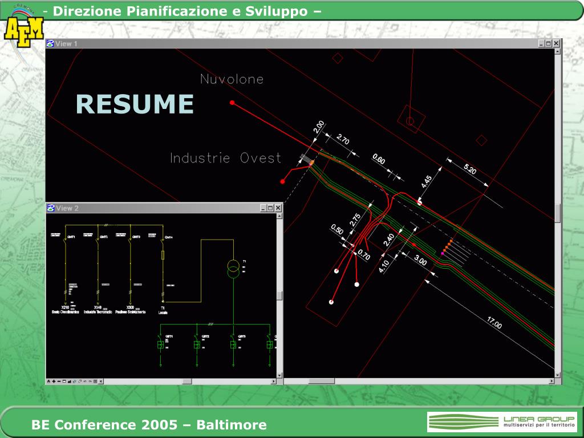Select the 2.75 dimension text
The image size is (584, 438).
point(355,220)
